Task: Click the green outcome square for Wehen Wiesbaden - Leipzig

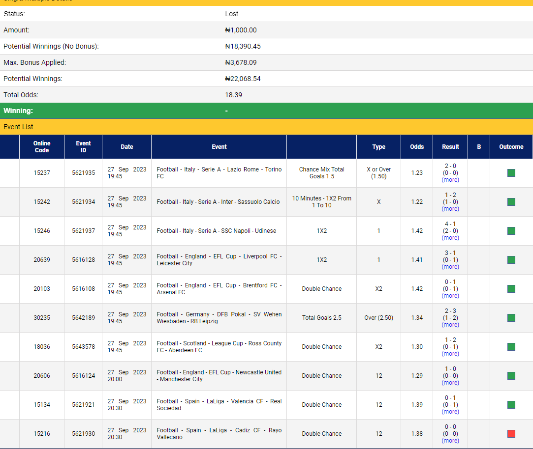Action: (511, 318)
